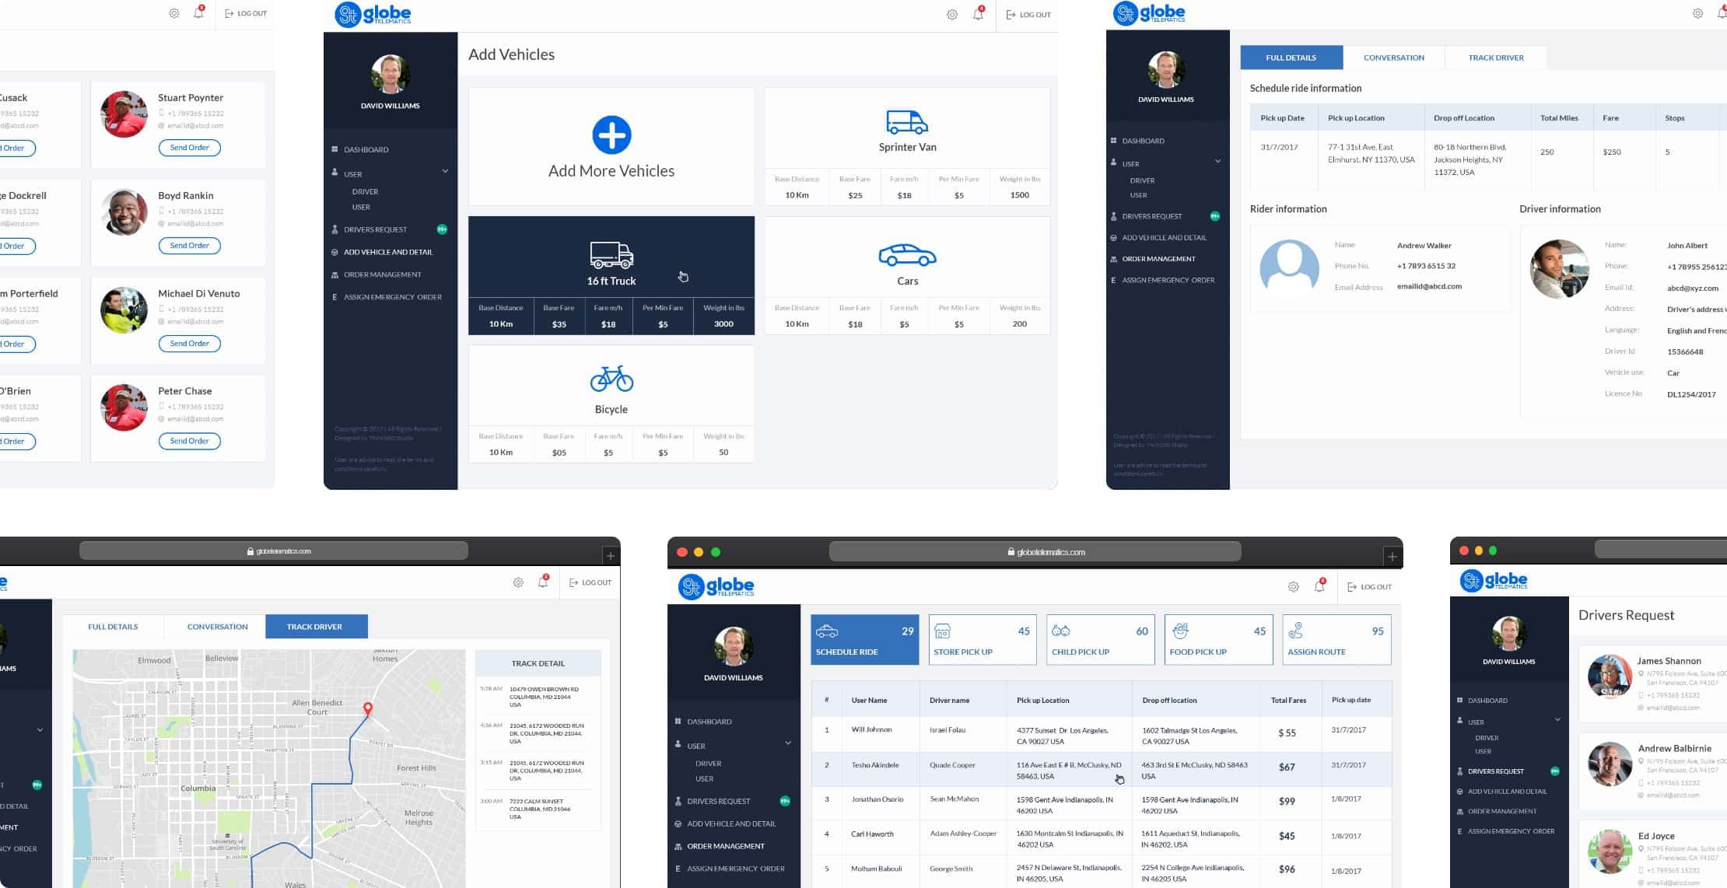Toggle sidebar chevron in Track Driver map window

pyautogui.click(x=40, y=730)
